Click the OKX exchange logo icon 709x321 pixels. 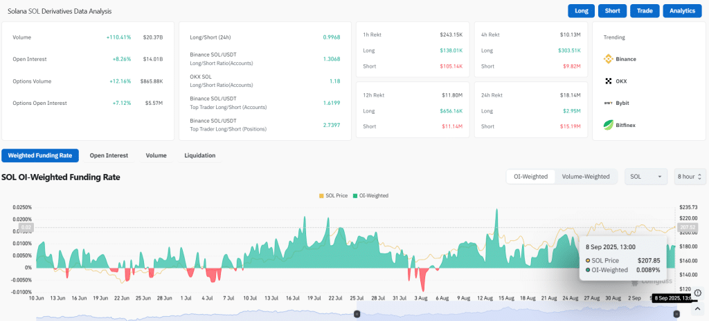(x=609, y=81)
